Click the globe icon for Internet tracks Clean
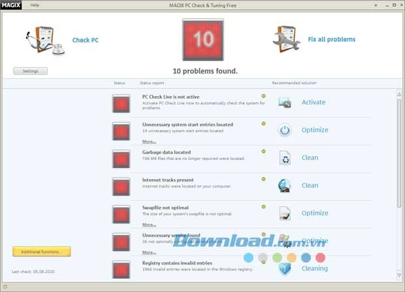This screenshot has height=292, width=405. pyautogui.click(x=285, y=186)
